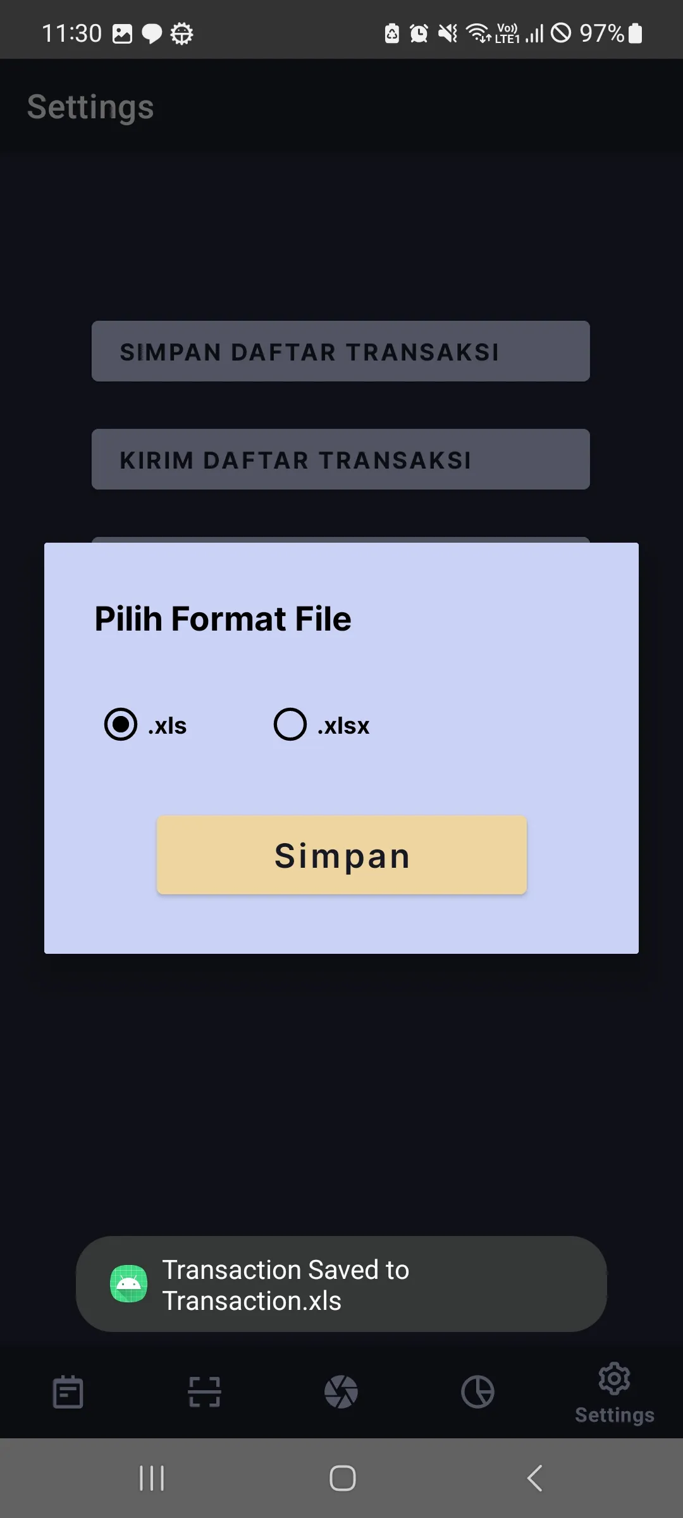683x1518 pixels.
Task: Open the pie chart statistics tab
Action: [477, 1392]
